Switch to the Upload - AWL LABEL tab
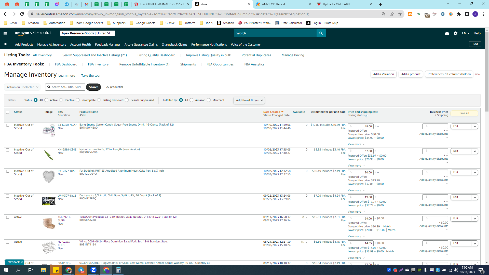Screen dimensions: 489x275 pos(344,4)
